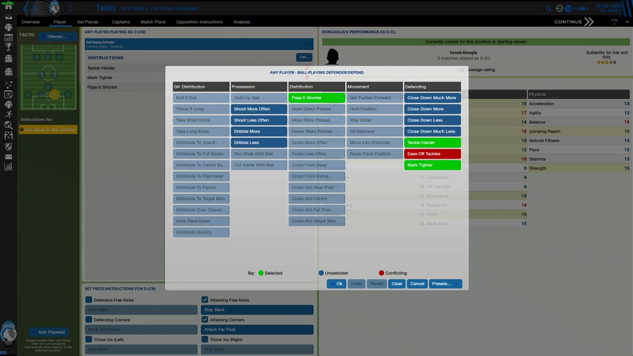The width and height of the screenshot is (633, 356).
Task: Open the Tactics board icon in sidebar
Action: (x=8, y=84)
